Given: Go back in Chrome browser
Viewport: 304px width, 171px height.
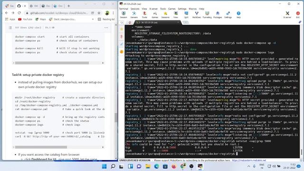Looking at the screenshot, I should point(7,13).
